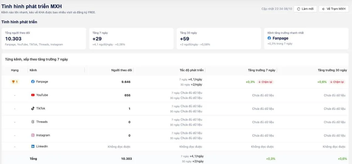Click Chậm lại badge under 7-day growth

click(x=265, y=82)
